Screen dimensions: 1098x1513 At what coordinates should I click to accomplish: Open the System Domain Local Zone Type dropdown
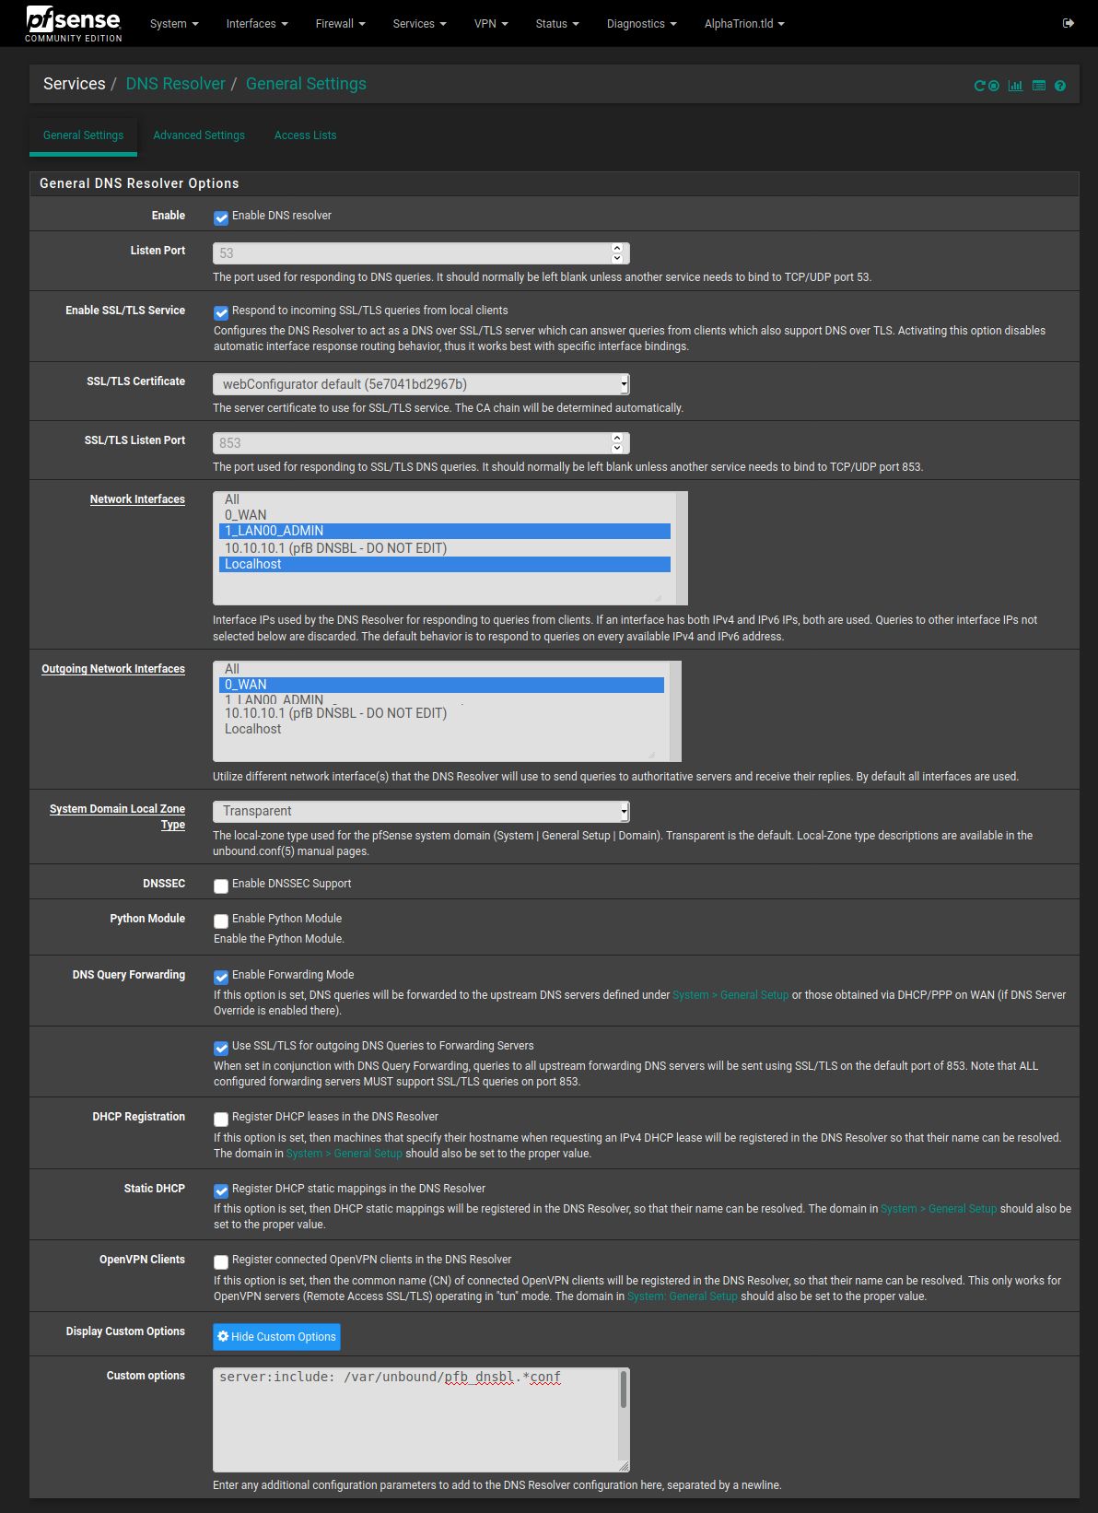(421, 811)
